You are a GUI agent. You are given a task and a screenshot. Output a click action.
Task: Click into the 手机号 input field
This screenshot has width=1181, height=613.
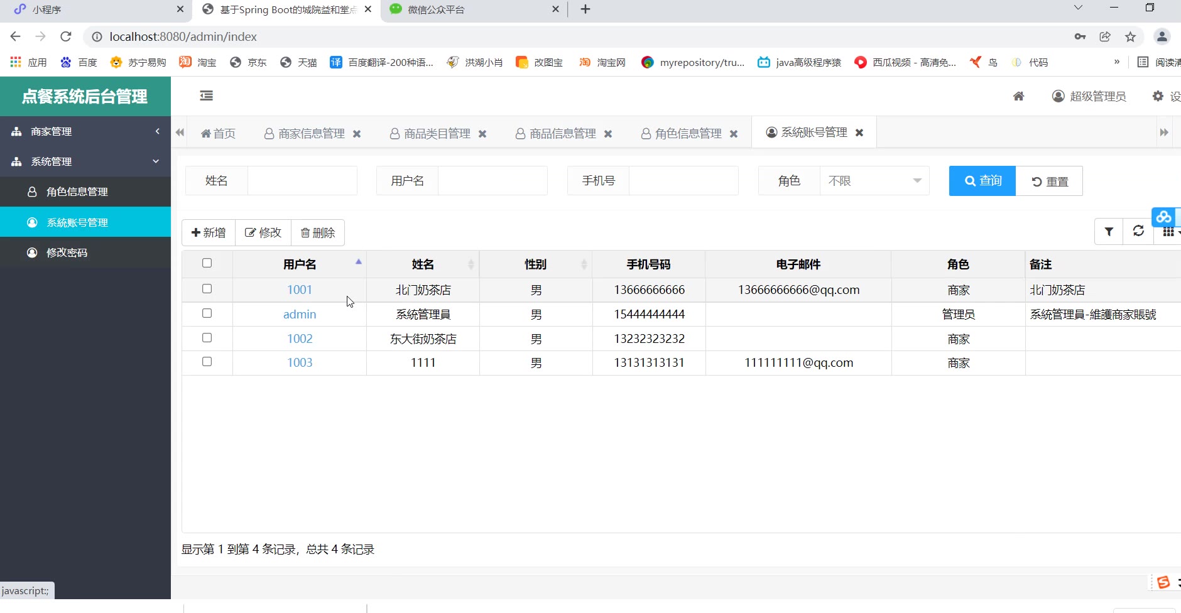pos(683,181)
